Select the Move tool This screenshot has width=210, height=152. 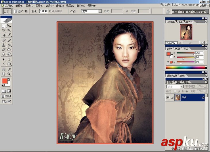[9, 26]
